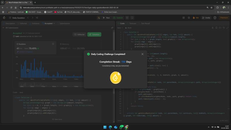Viewport: 231px width, 130px height.
Task: Open the layout grid icon
Action: [x=184, y=18]
